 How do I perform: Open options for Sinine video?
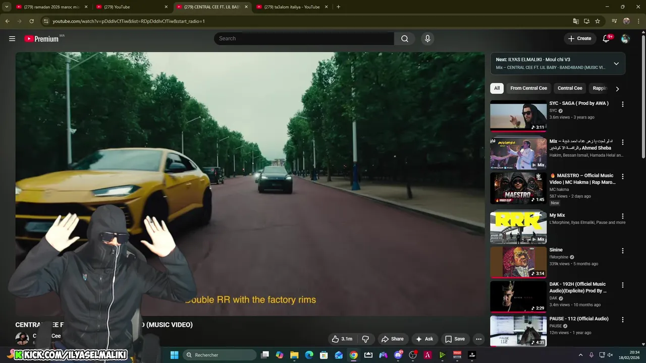coord(622,251)
